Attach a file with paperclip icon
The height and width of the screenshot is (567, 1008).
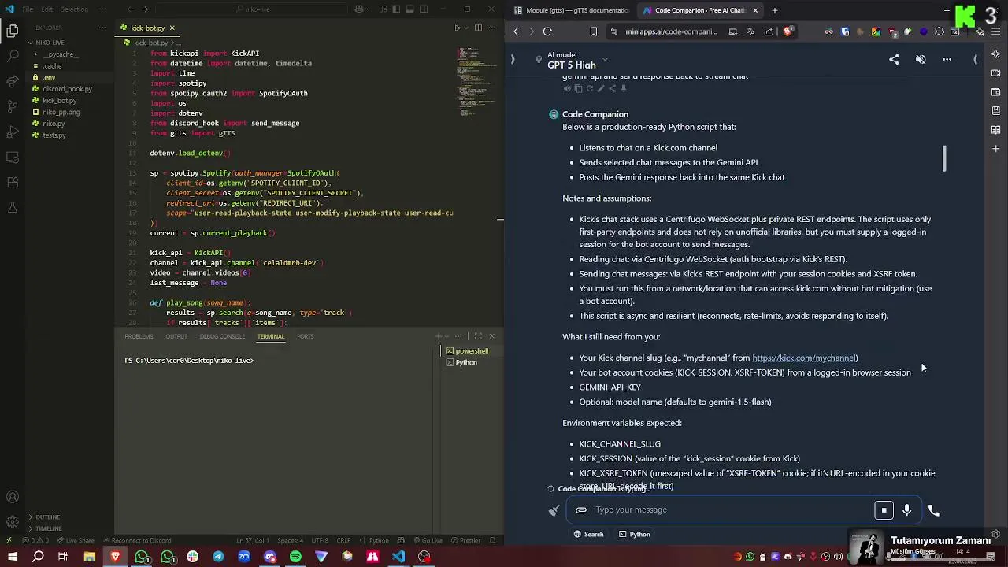coord(581,510)
